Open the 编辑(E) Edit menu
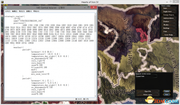180x105 pixels. 15,11
